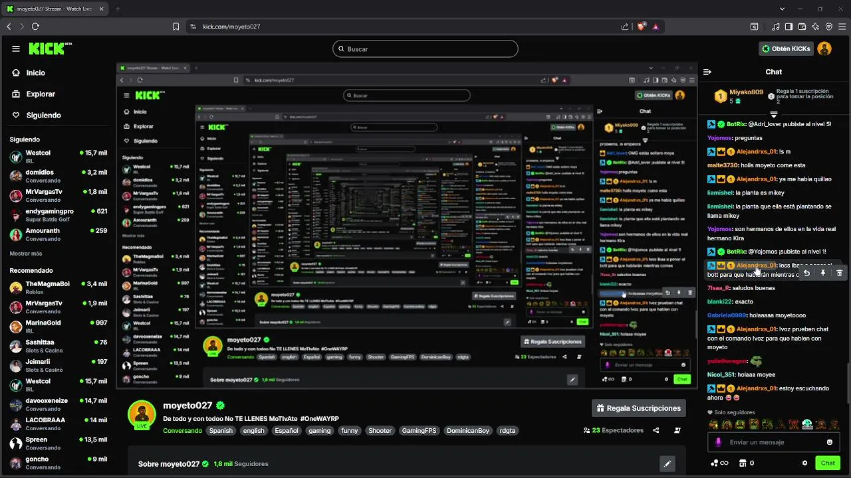Open Amouranth channel in sidebar
Image resolution: width=851 pixels, height=478 pixels.
[x=59, y=234]
